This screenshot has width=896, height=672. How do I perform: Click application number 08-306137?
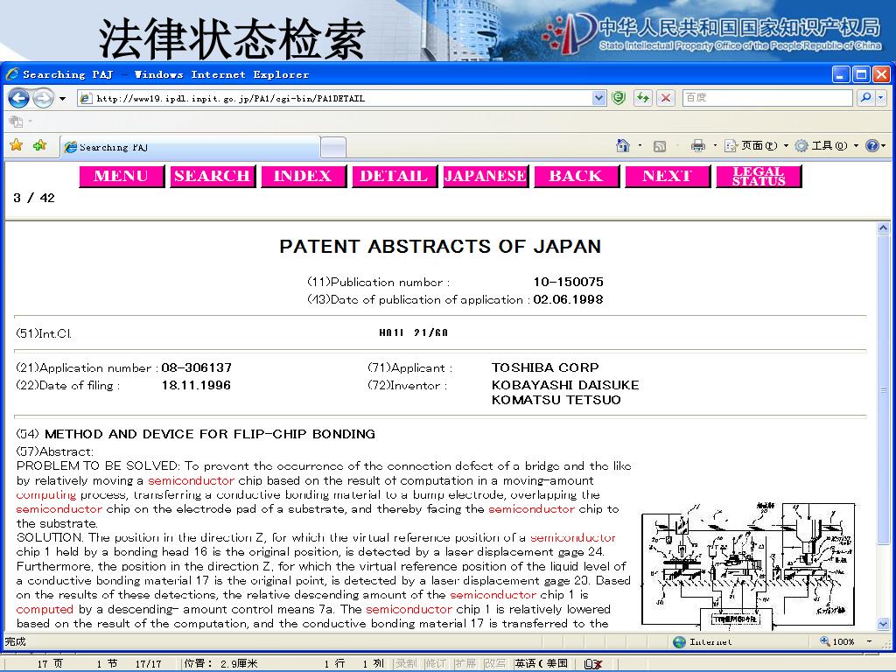(196, 367)
